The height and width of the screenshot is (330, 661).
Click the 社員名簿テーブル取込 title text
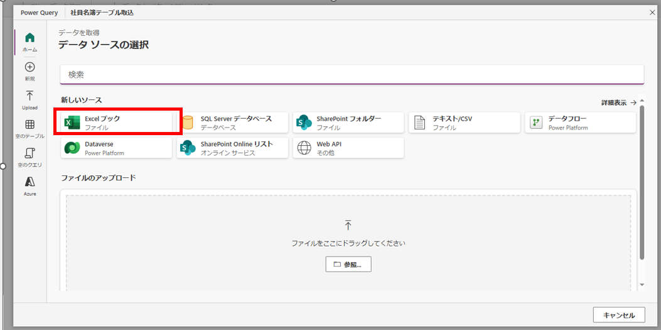[x=102, y=13]
